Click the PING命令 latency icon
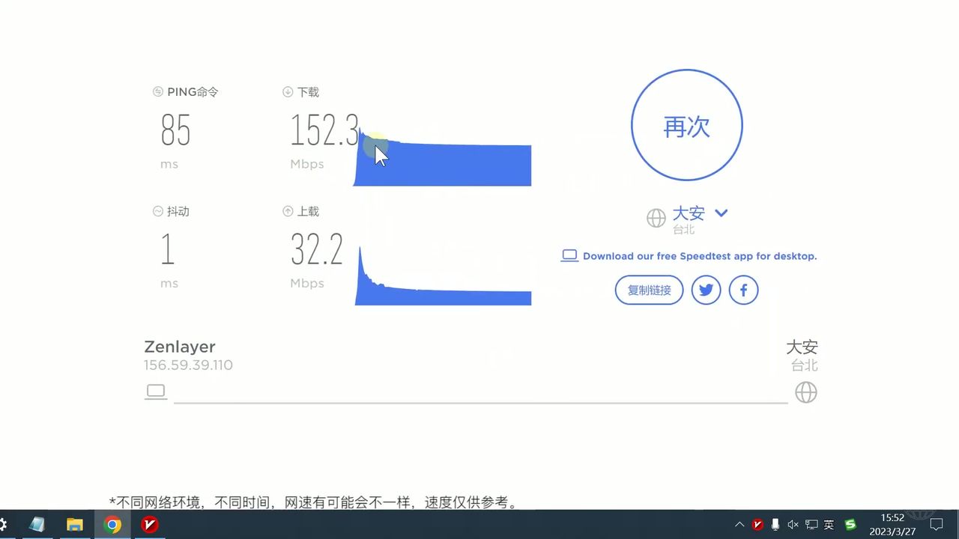This screenshot has width=959, height=539. click(157, 91)
